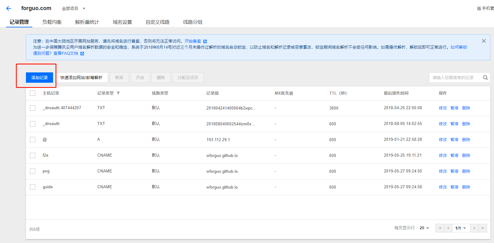Click 删除 for the @ A record

coord(466,140)
